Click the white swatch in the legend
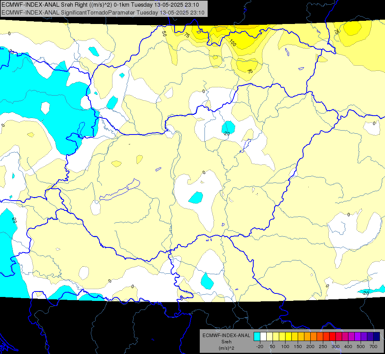The height and width of the screenshot is (354, 385). tap(263, 337)
